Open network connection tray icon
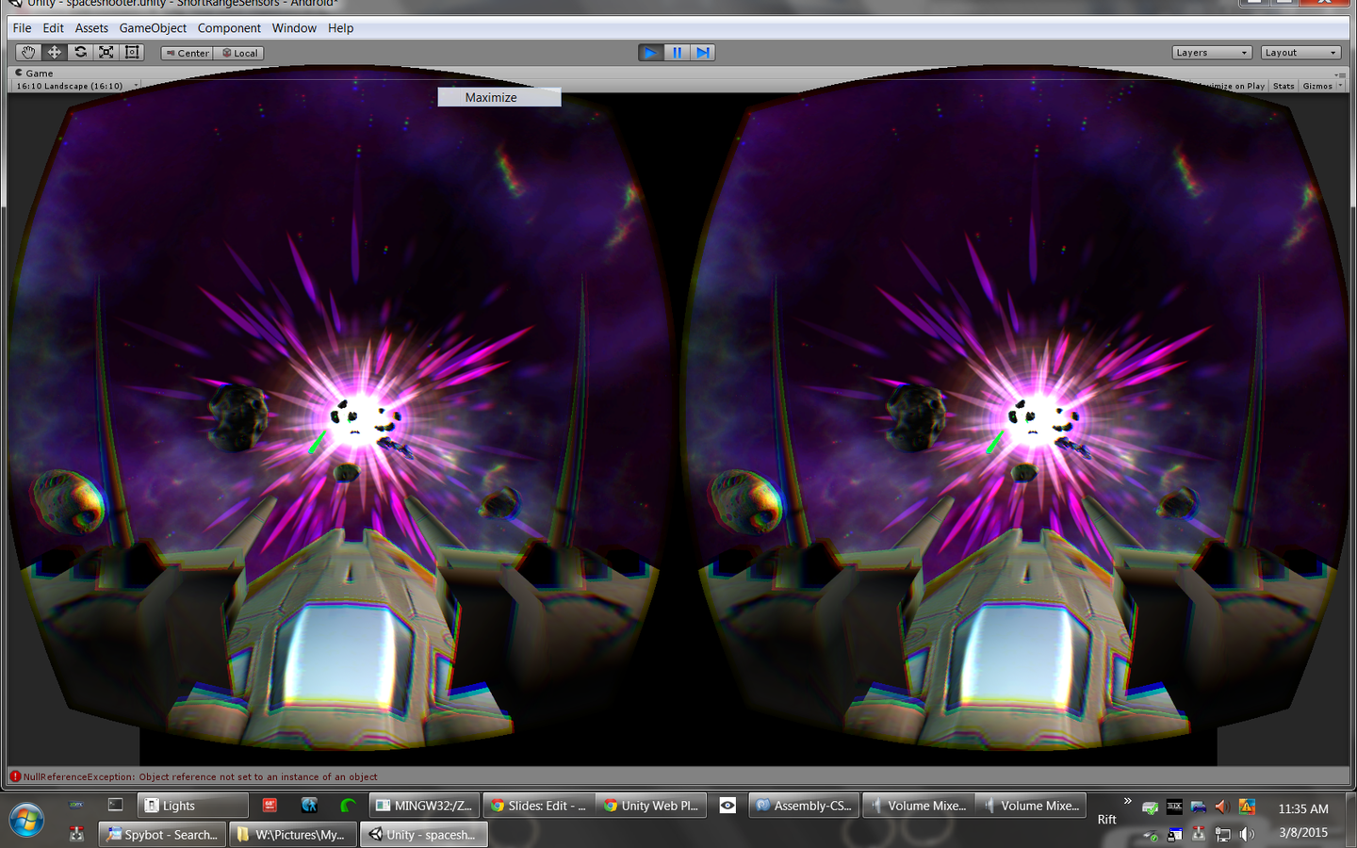The width and height of the screenshot is (1357, 848). pyautogui.click(x=1222, y=835)
